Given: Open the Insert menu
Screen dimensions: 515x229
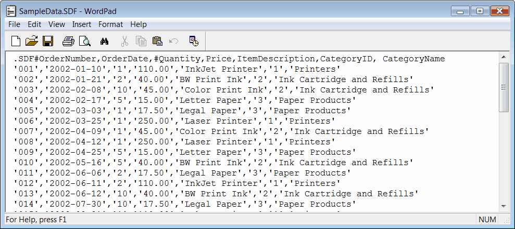Looking at the screenshot, I should [82, 24].
